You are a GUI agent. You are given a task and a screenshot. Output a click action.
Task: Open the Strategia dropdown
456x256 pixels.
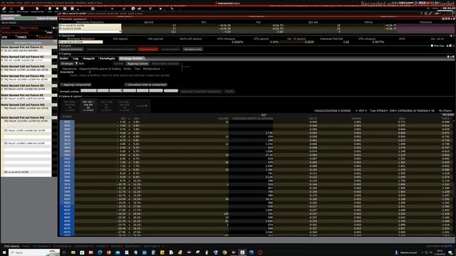tap(69, 63)
